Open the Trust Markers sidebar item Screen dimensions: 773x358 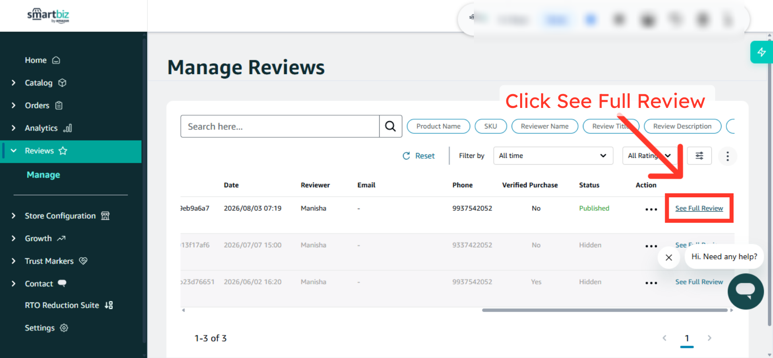pyautogui.click(x=56, y=261)
